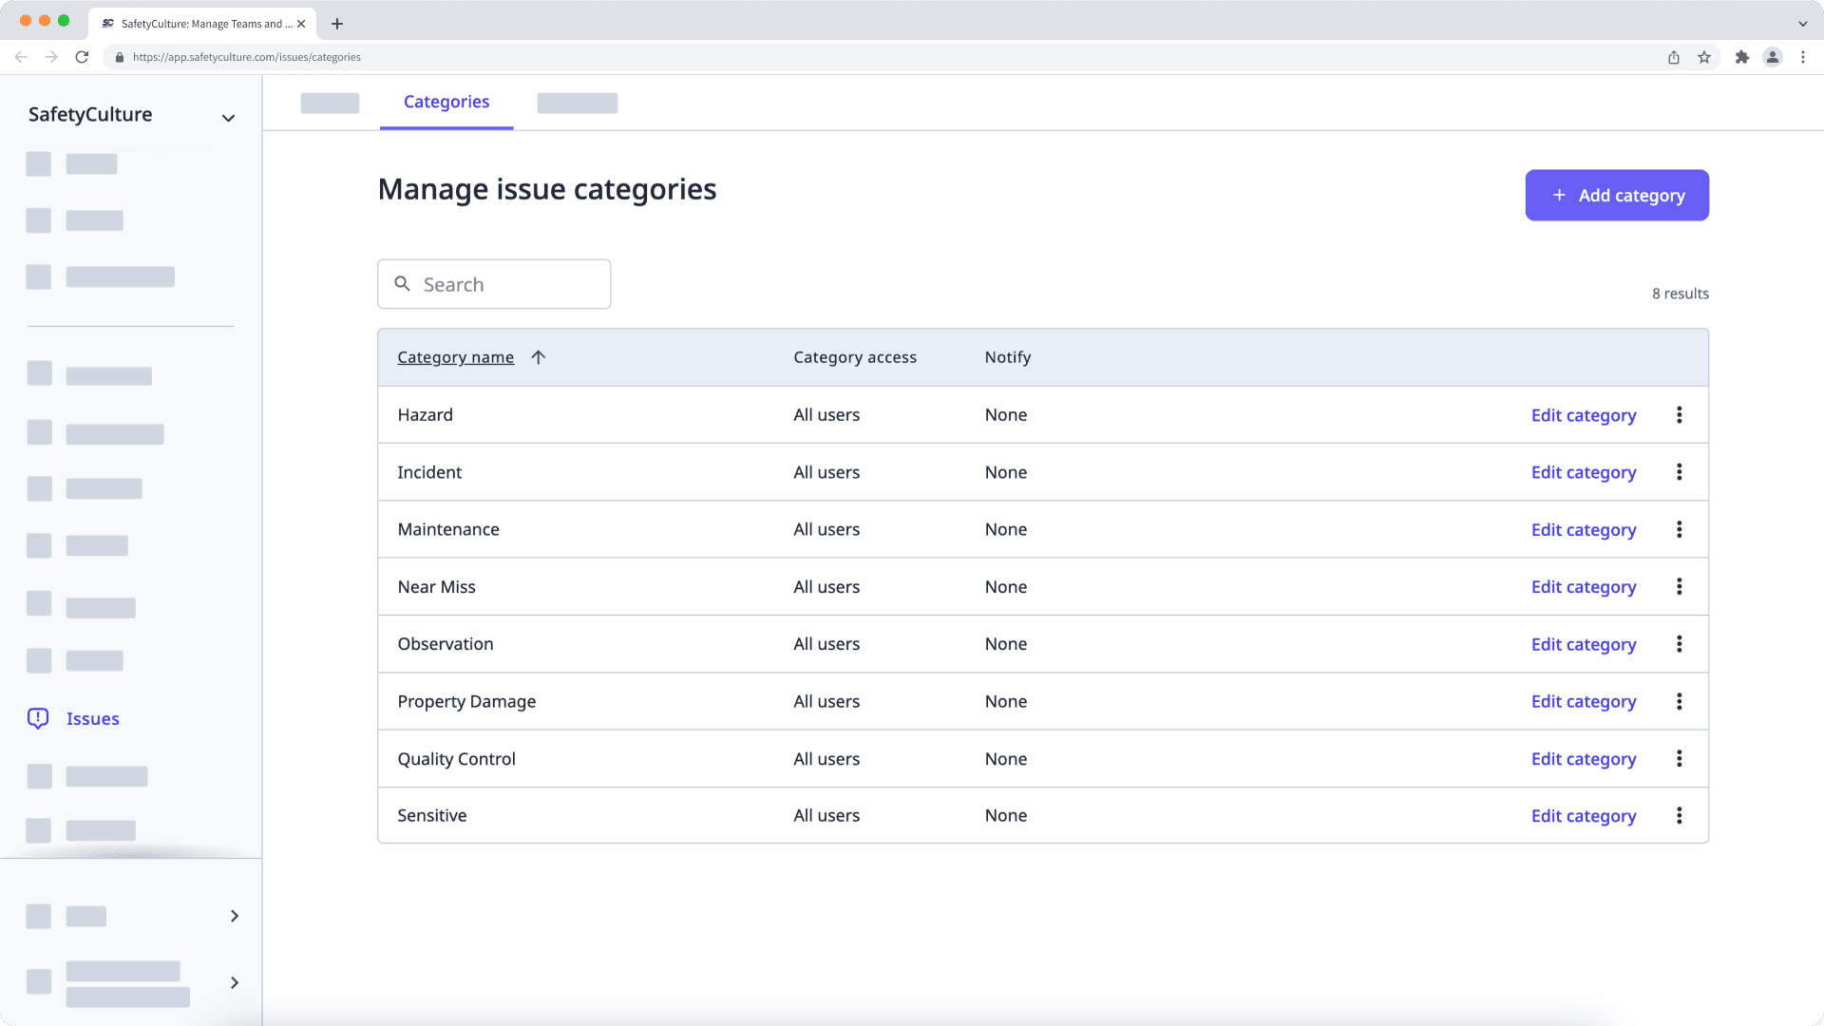1824x1026 pixels.
Task: Click the search magnifier icon in the search box
Action: [x=402, y=283]
